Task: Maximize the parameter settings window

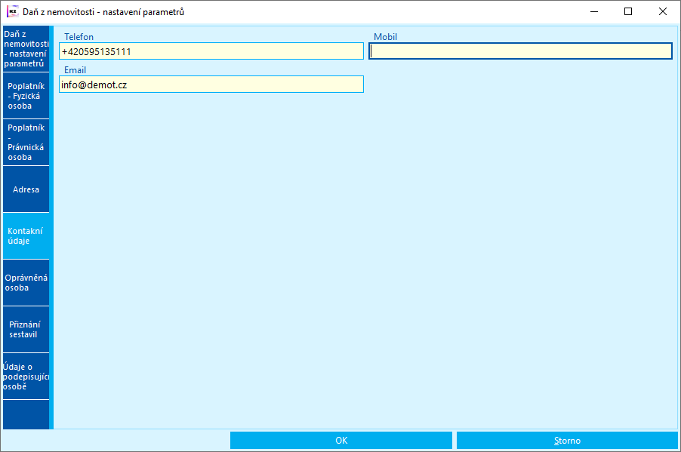Action: tap(628, 12)
